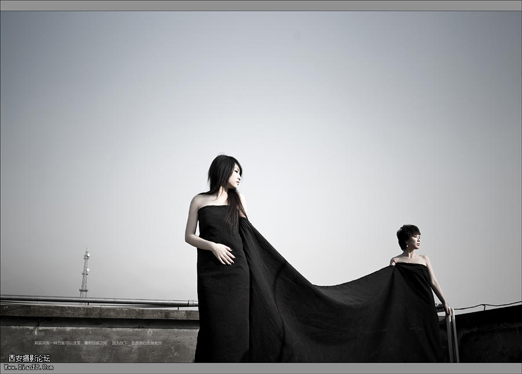
Task: Click the cable running along the right wall
Action: click(487, 305)
